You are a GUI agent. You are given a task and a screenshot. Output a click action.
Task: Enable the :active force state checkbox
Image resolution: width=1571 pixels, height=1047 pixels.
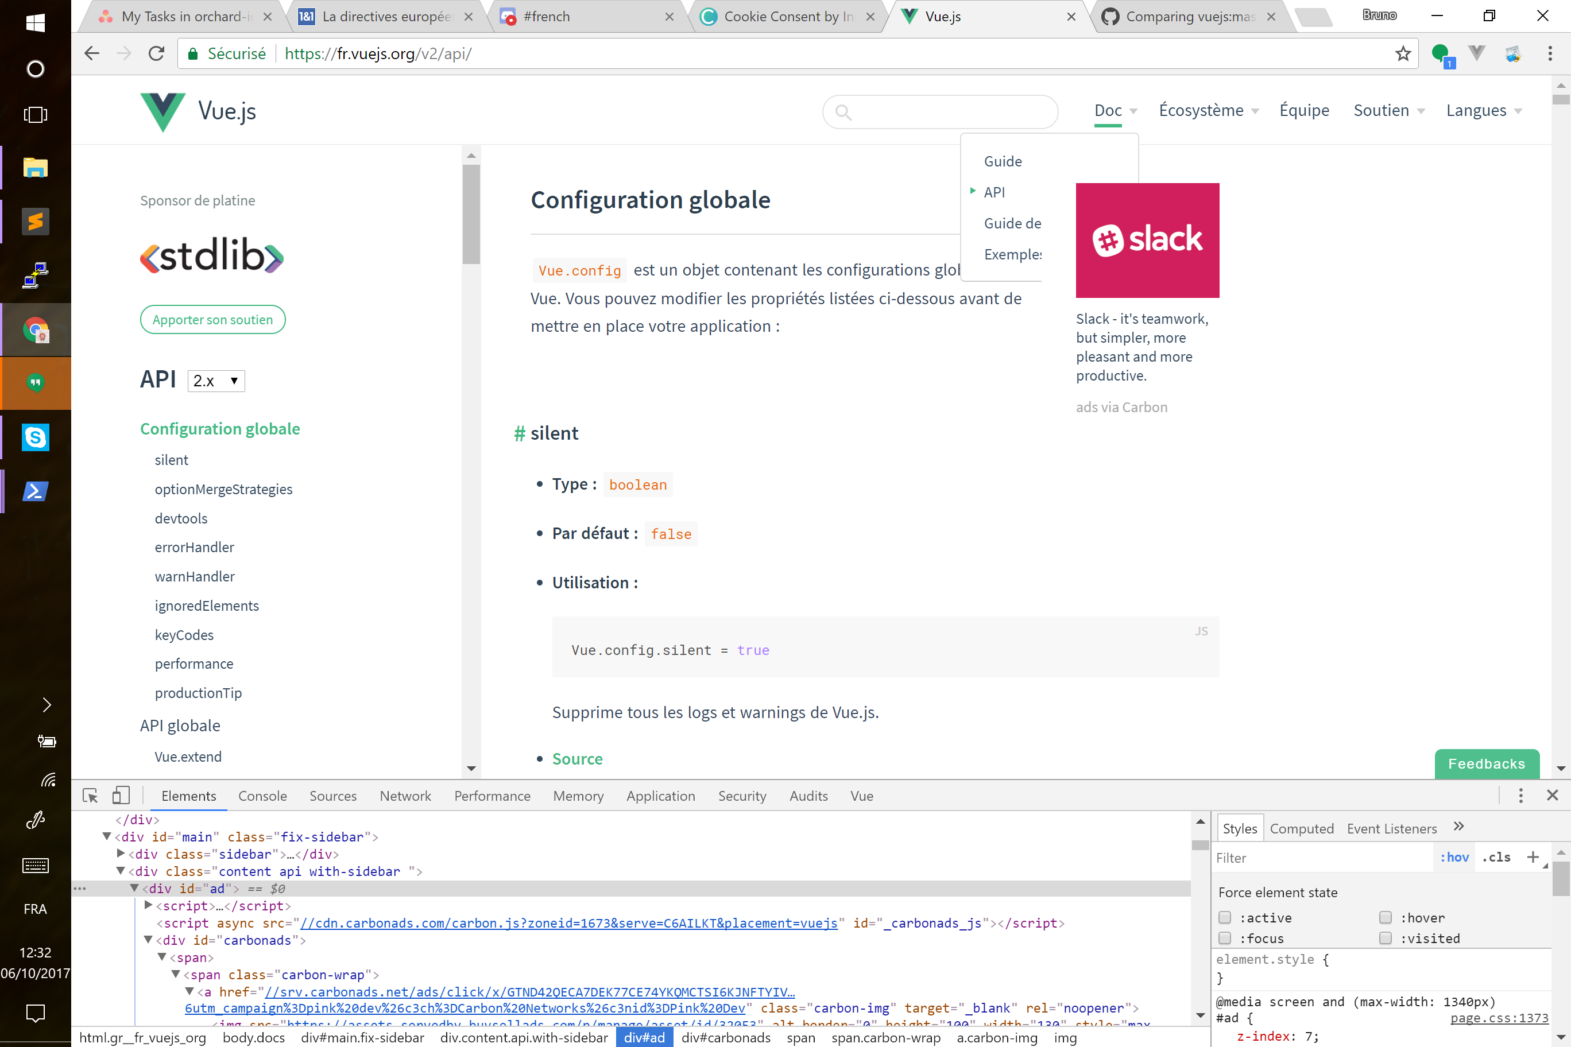coord(1224,917)
